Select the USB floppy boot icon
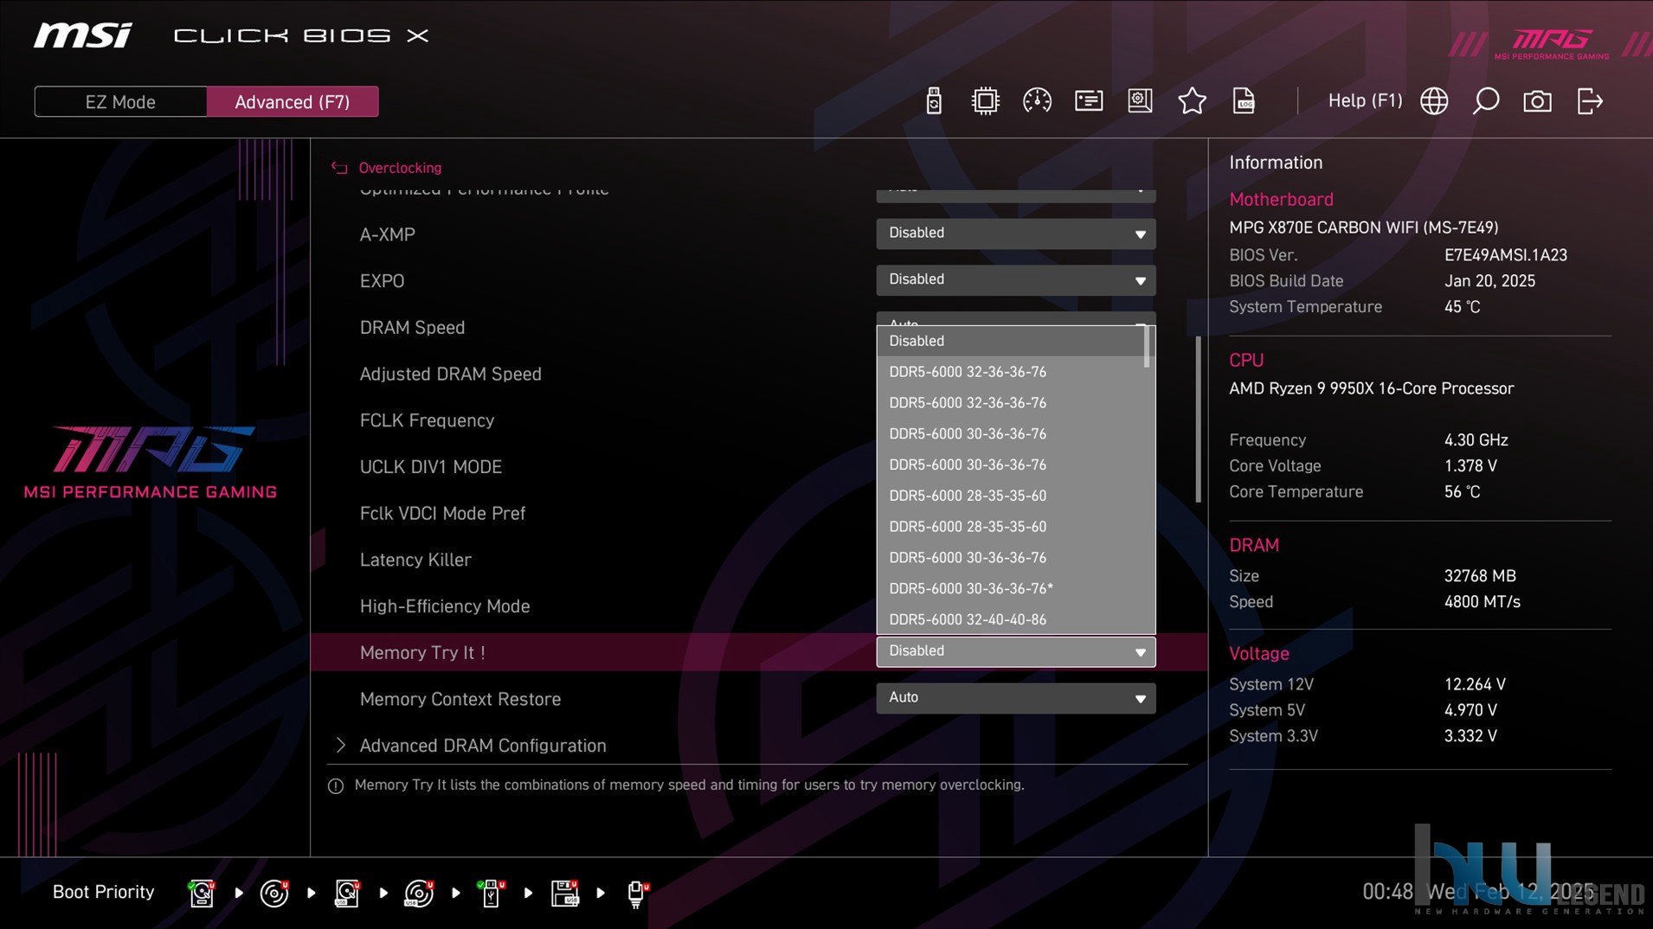This screenshot has height=929, width=1653. click(x=564, y=893)
